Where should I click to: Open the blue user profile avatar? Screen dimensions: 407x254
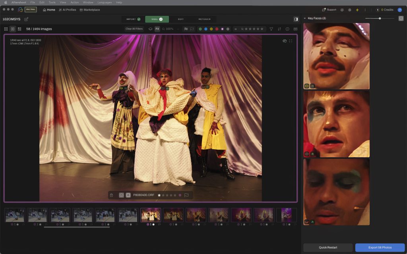(x=400, y=10)
